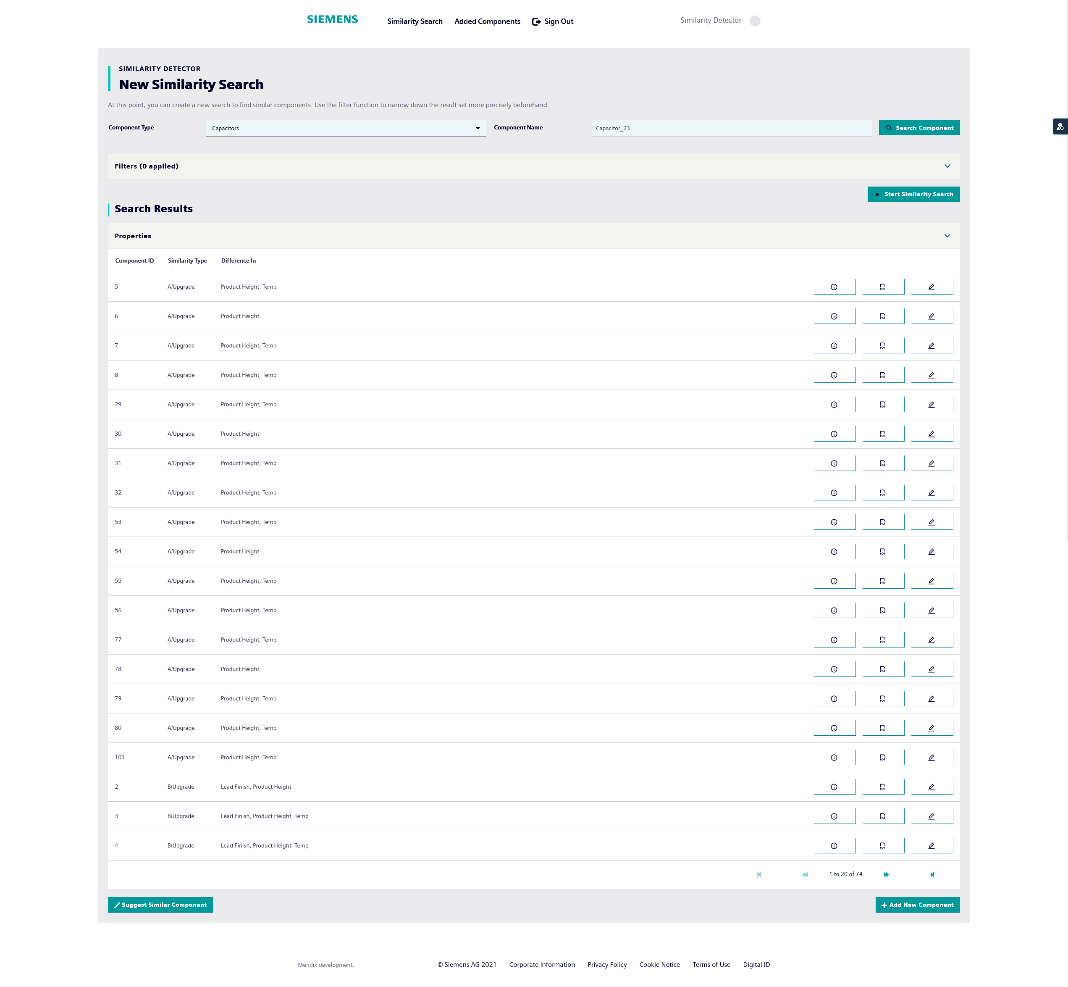1068x987 pixels.
Task: Click edit pencil for component 8
Action: coord(932,375)
